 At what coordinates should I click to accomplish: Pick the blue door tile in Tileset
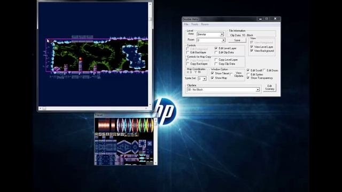point(128,125)
